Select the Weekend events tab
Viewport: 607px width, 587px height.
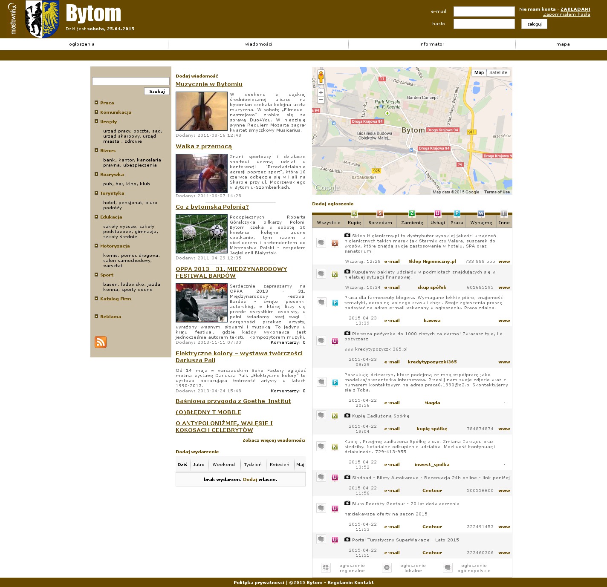click(223, 464)
